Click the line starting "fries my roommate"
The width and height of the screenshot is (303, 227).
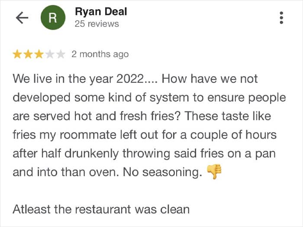point(144,135)
